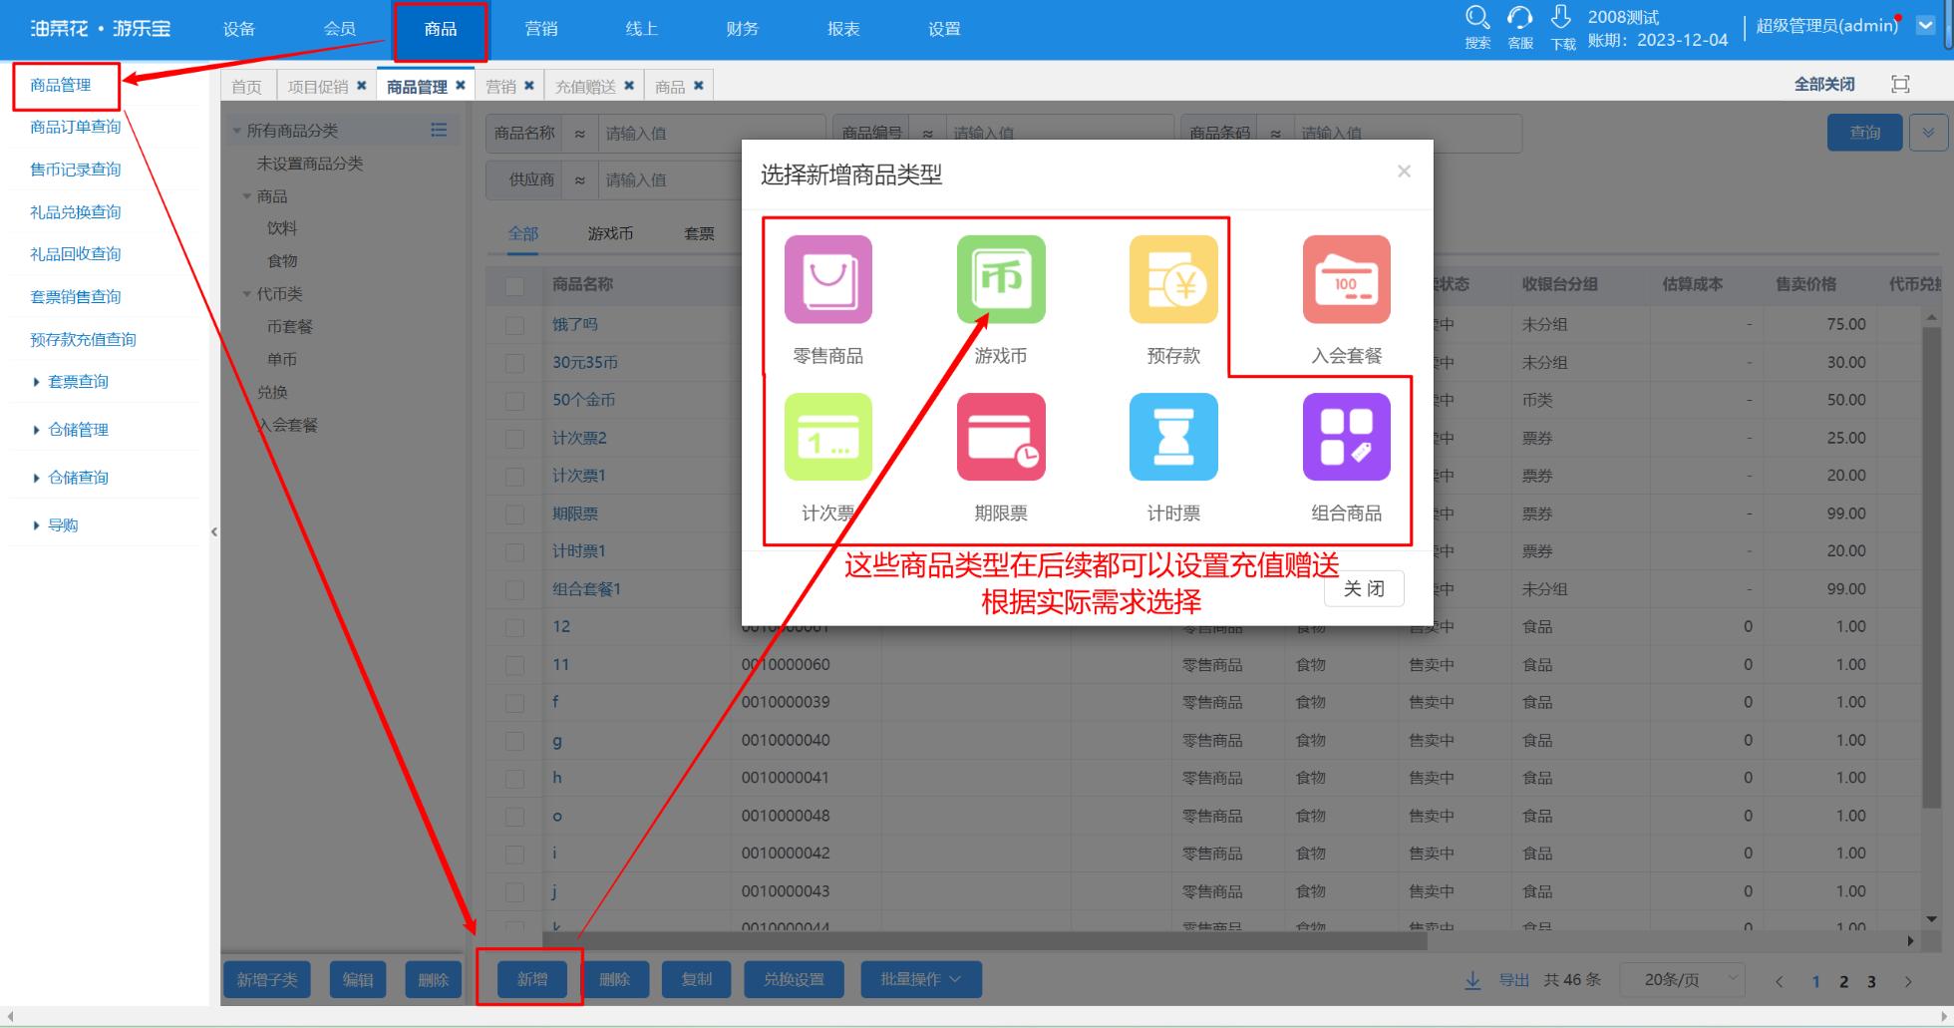This screenshot has height=1028, width=1954.
Task: Close the 营销 tab with its X
Action: pyautogui.click(x=529, y=86)
